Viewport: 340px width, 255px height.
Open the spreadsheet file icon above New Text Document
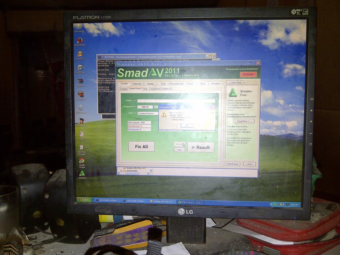(x=81, y=135)
